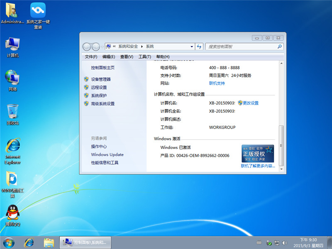The width and height of the screenshot is (332, 249).
Task: Click the network status tray icon
Action: 277,243
